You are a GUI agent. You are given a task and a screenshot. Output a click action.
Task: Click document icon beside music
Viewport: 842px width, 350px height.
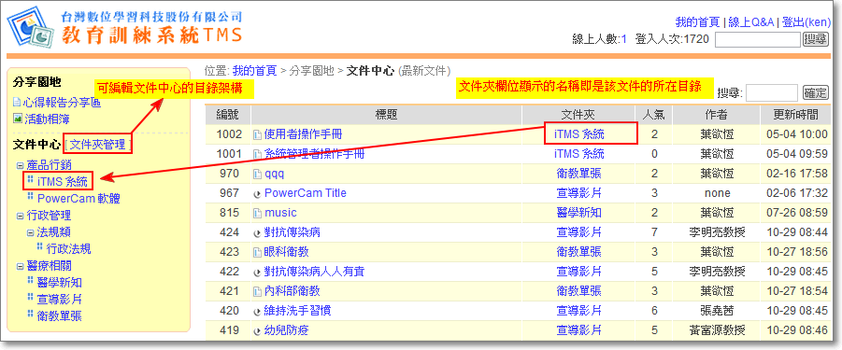coord(258,214)
